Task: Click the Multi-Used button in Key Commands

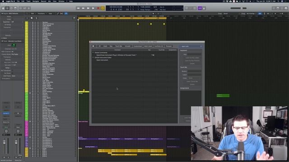Action: click(148, 46)
